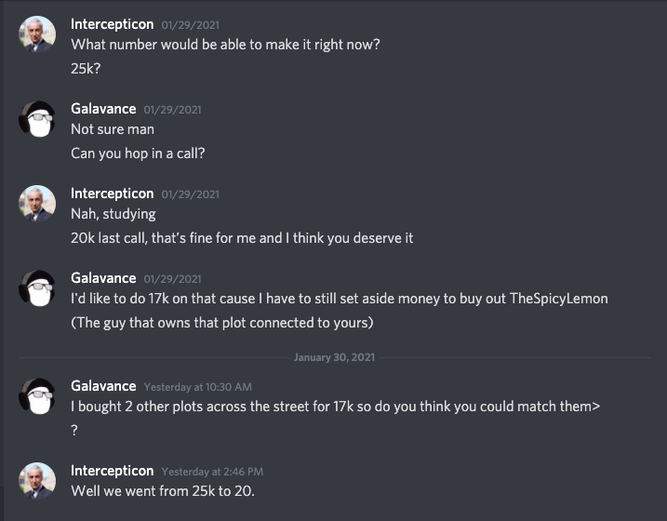The height and width of the screenshot is (521, 667).
Task: Click Galavance's avatar beside the 17k offer
Action: 37,288
